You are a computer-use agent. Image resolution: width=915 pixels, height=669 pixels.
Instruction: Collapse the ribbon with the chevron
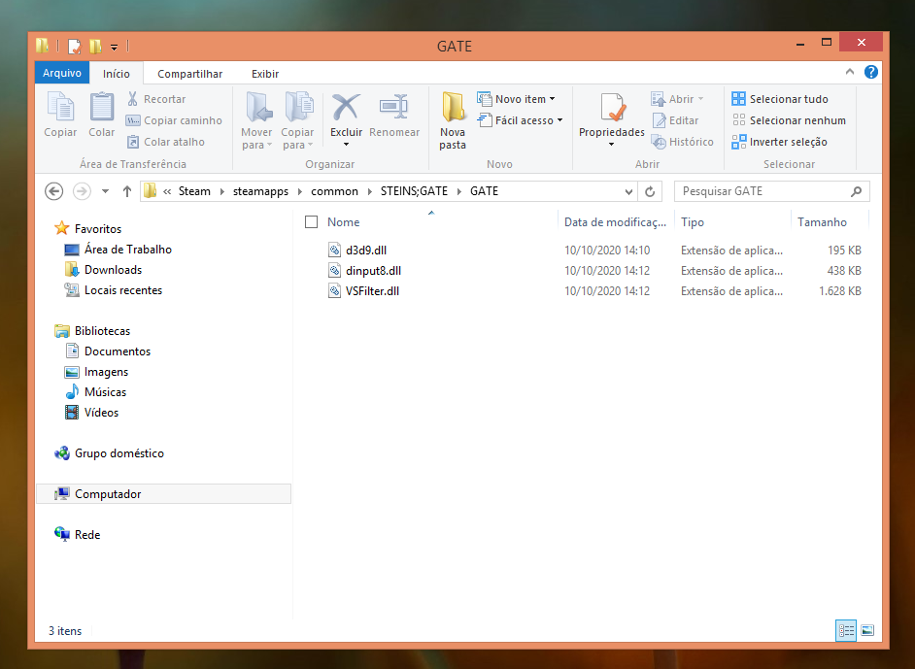(x=850, y=72)
